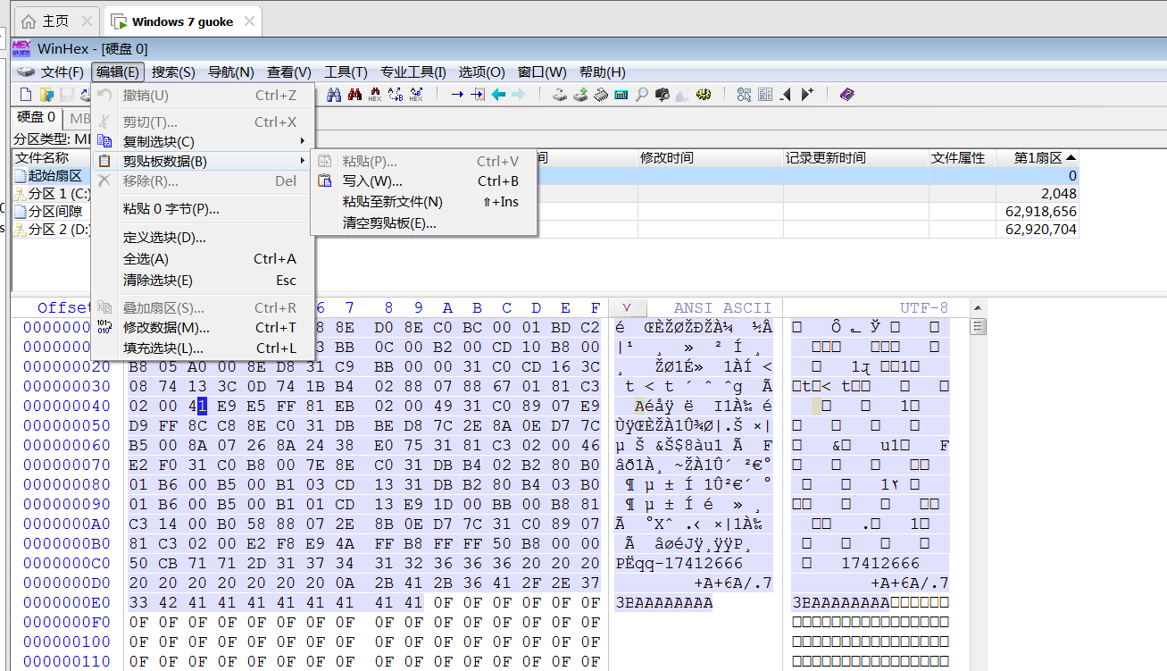Click the grid view icon left of the black arrow

[765, 94]
